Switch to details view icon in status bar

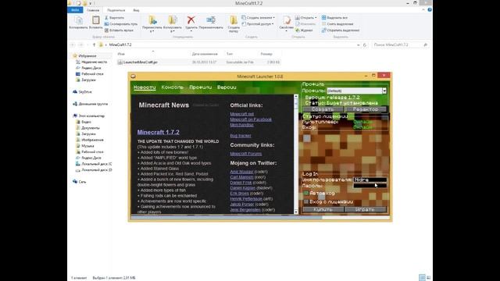tap(422, 278)
